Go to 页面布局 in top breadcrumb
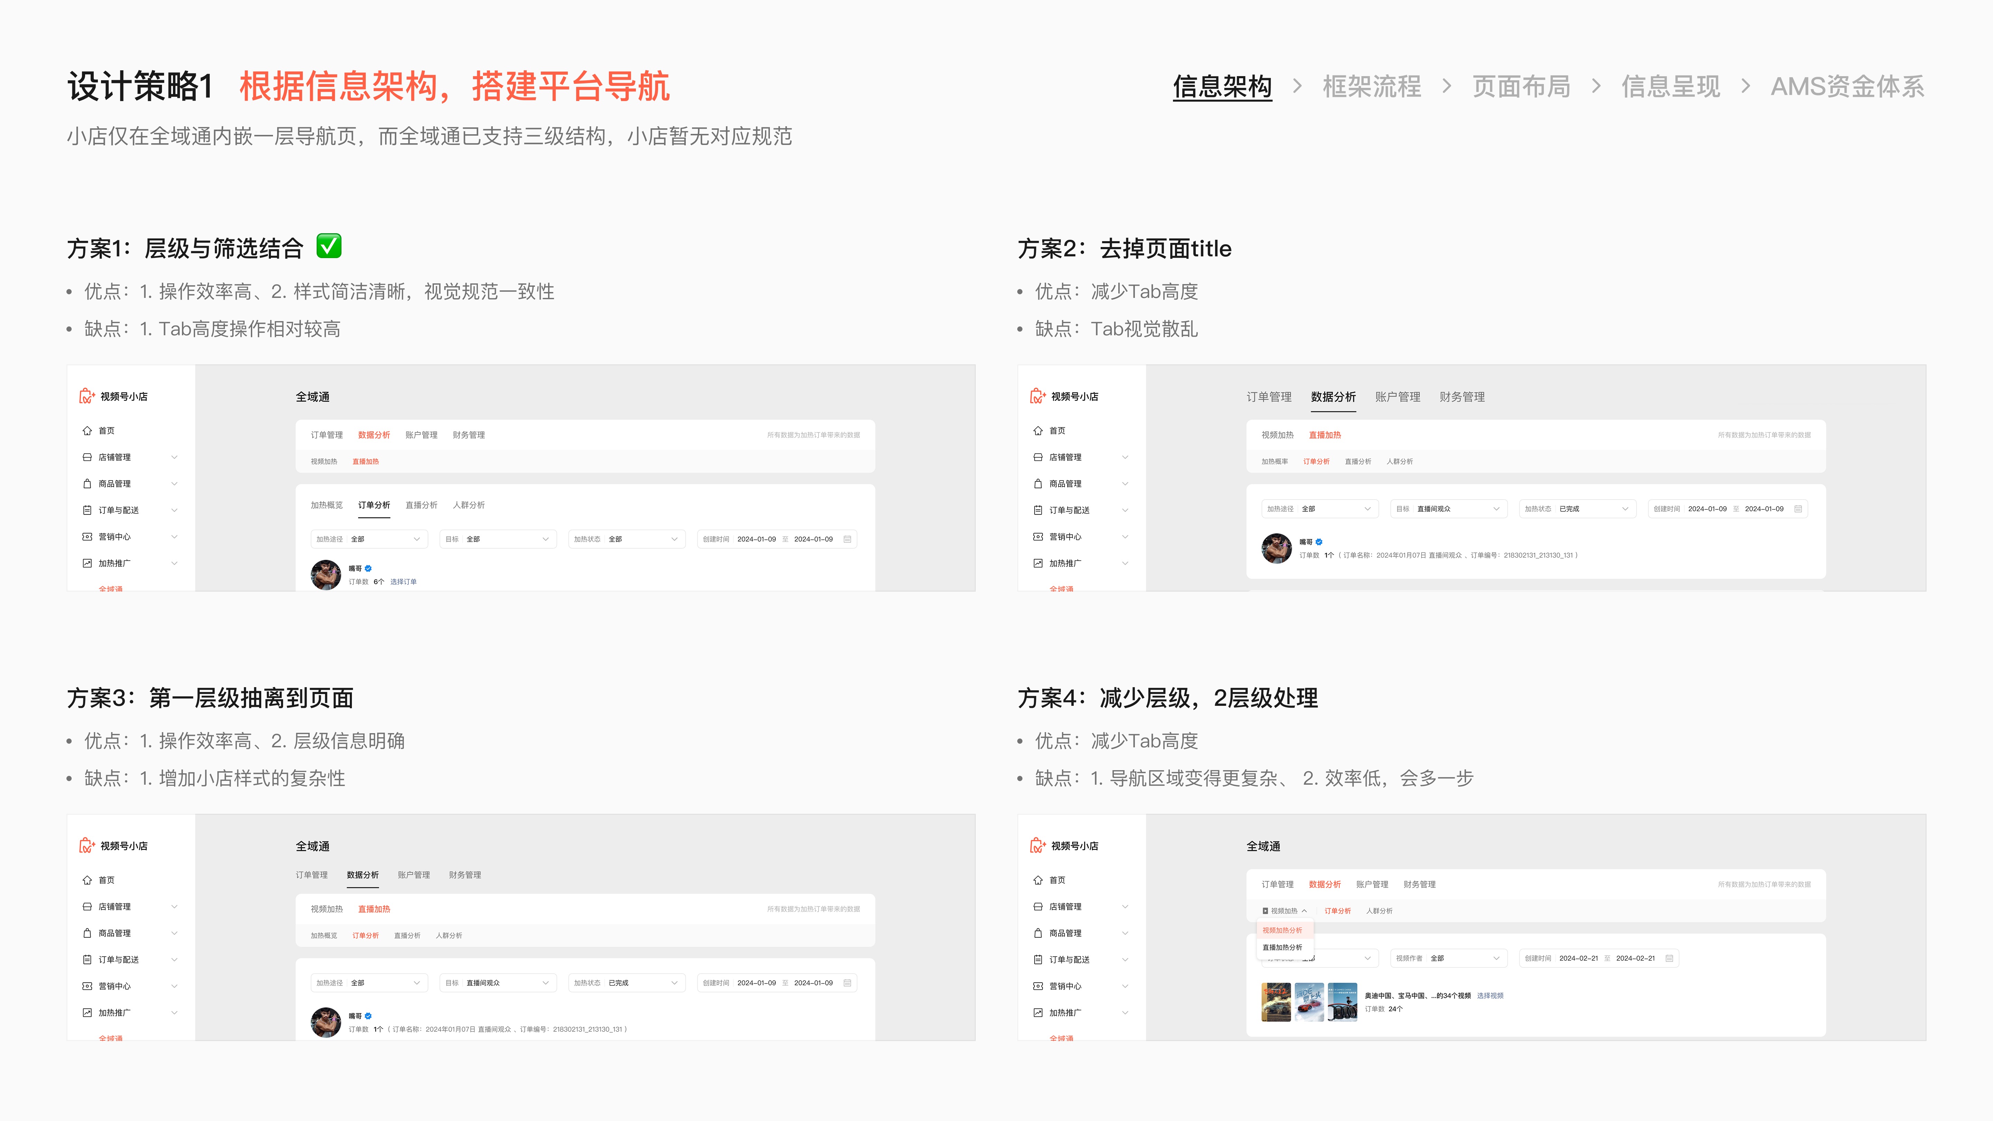Viewport: 1993px width, 1121px height. tap(1521, 86)
